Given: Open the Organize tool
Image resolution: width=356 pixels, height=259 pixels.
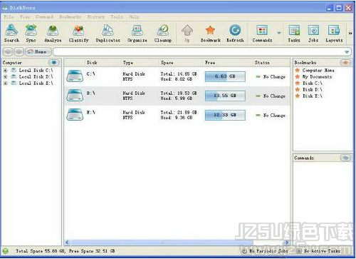Looking at the screenshot, I should point(137,34).
